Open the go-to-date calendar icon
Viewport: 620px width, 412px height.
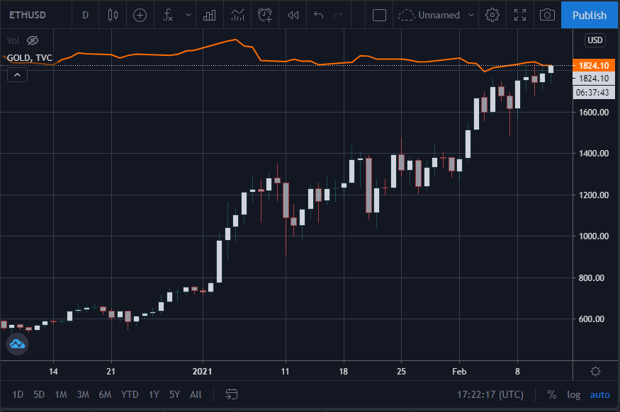pos(231,394)
